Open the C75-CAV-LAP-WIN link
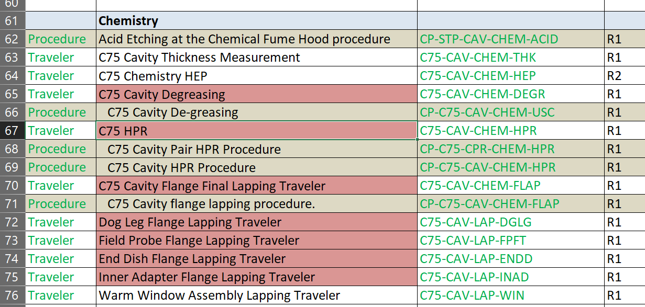The height and width of the screenshot is (307, 645). (472, 295)
